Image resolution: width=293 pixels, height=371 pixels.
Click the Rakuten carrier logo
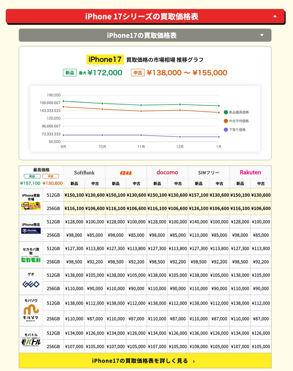(250, 172)
